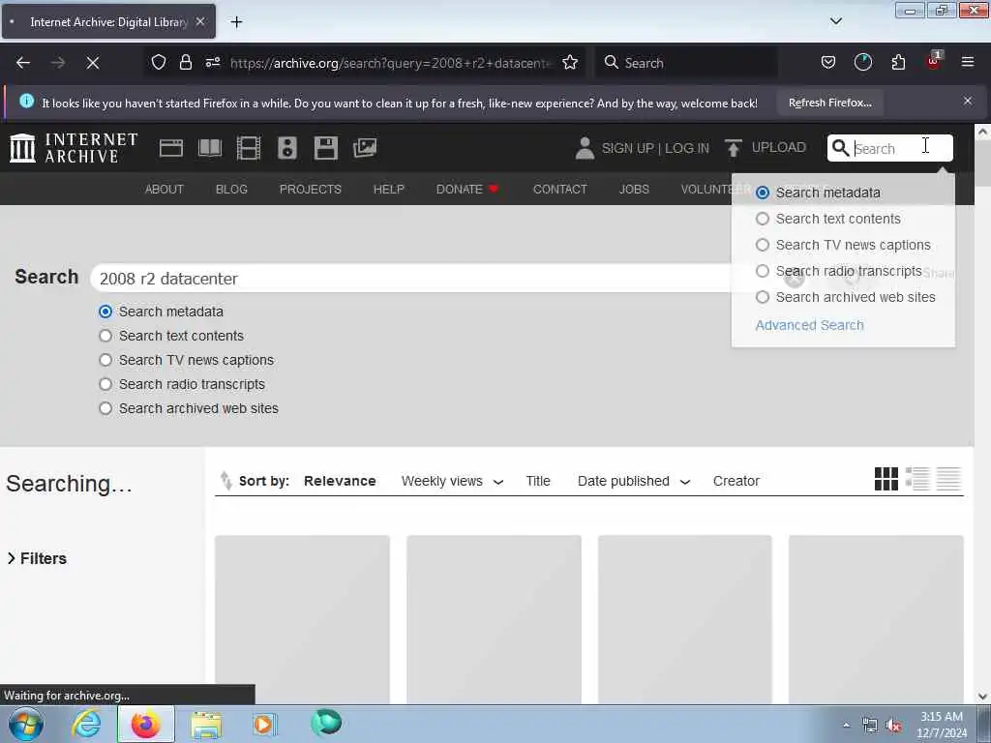This screenshot has width=991, height=743.
Task: Open HELP navigation item
Action: (389, 189)
